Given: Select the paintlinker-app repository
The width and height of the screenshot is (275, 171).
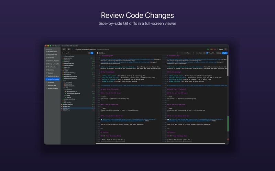Looking at the screenshot, I should pyautogui.click(x=53, y=85).
